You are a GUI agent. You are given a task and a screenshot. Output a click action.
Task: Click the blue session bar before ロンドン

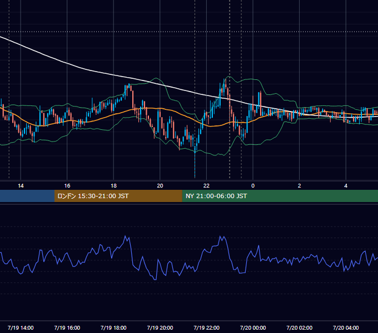click(27, 196)
